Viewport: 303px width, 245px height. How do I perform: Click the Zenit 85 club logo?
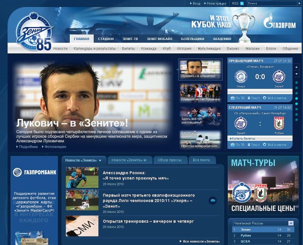[x=33, y=33]
